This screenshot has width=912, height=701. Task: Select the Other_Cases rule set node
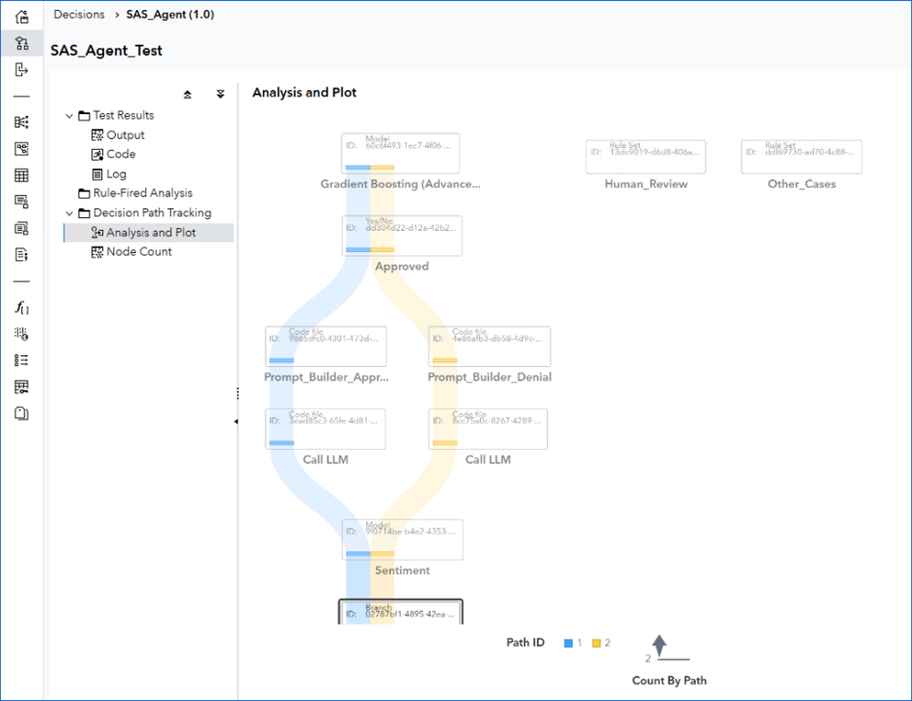pos(802,156)
